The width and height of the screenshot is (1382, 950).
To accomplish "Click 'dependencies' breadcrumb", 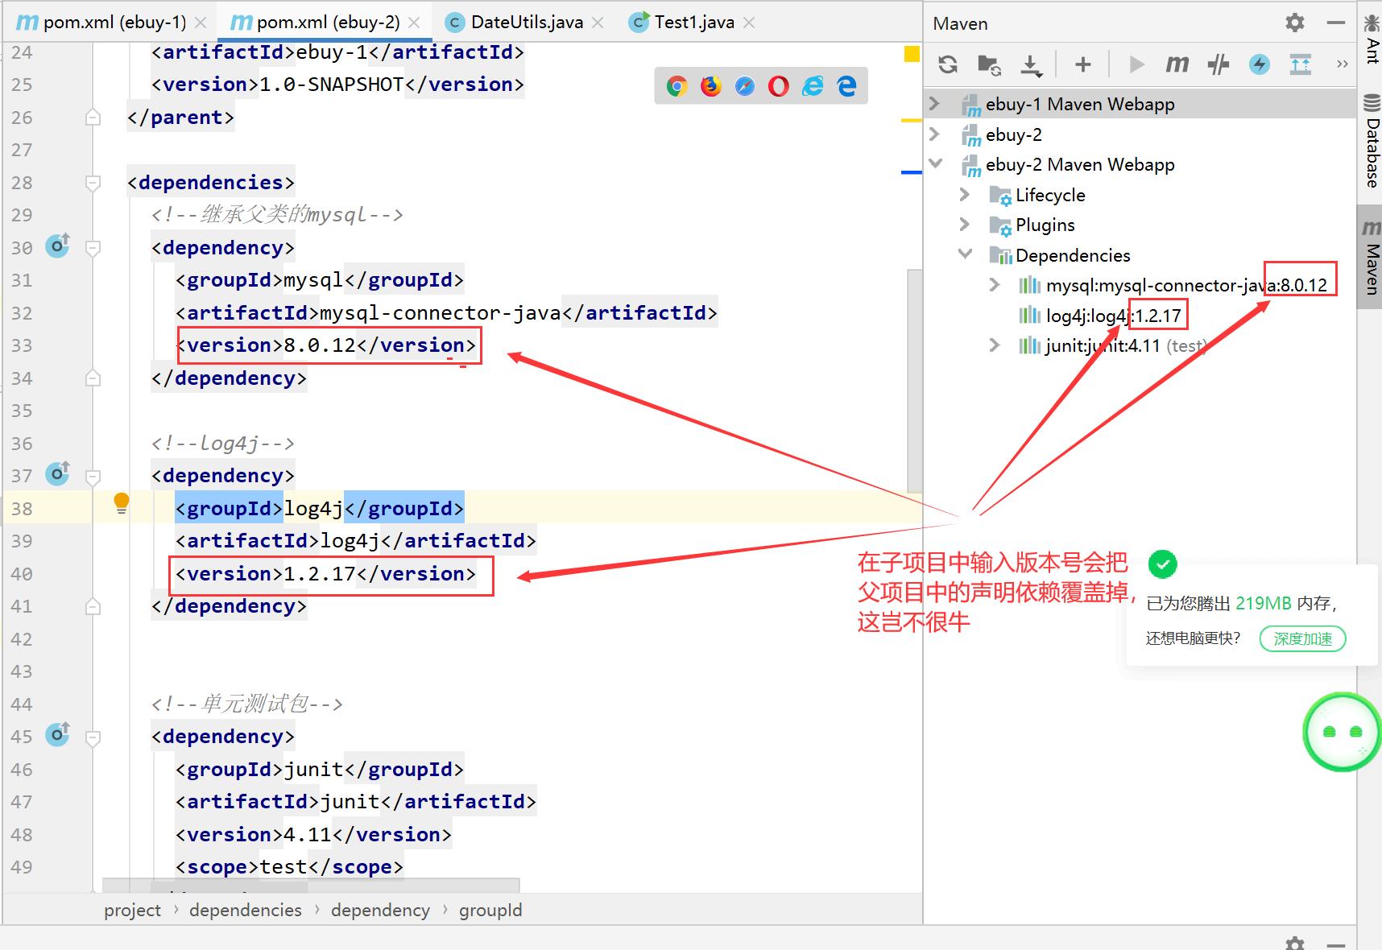I will tap(246, 910).
